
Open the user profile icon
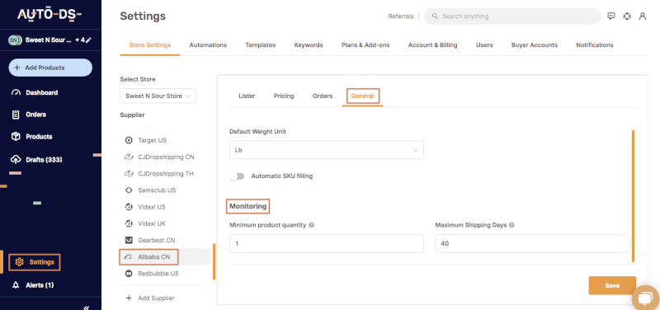tap(643, 16)
